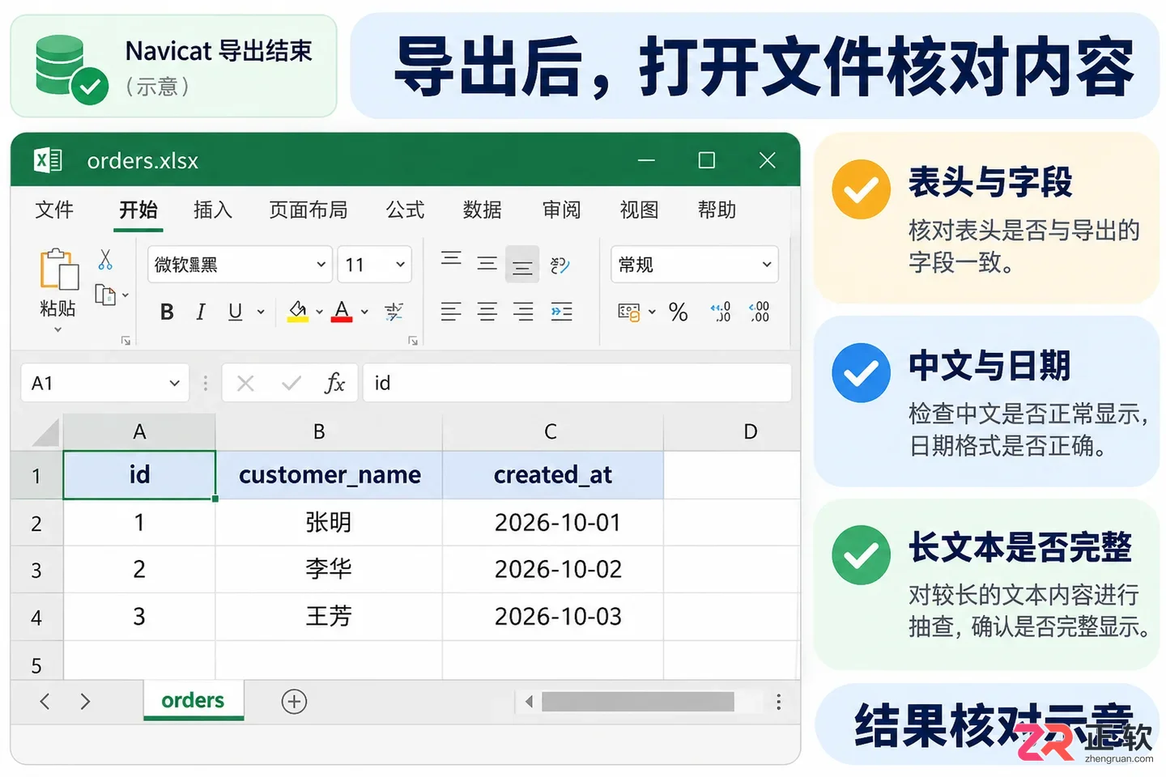The width and height of the screenshot is (1166, 777).
Task: Expand the 粘贴 paste options arrow
Action: tap(57, 329)
